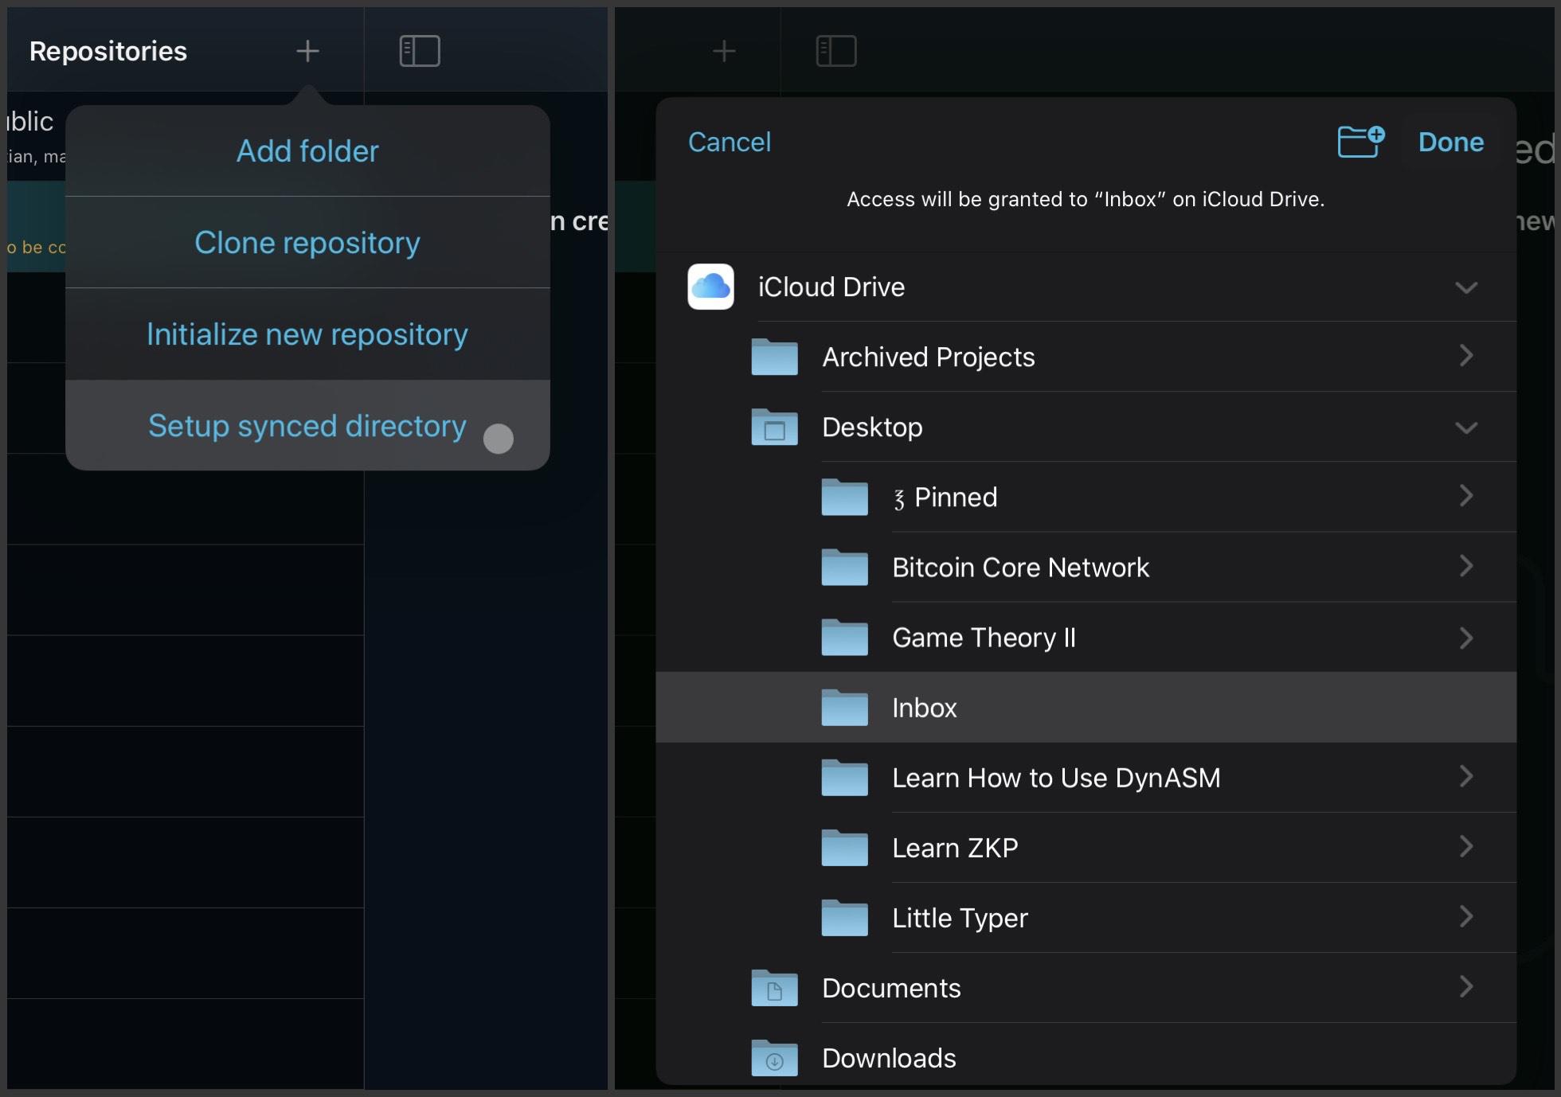Click the Downloads folder icon
Screen dimensions: 1561x1097
773,1058
